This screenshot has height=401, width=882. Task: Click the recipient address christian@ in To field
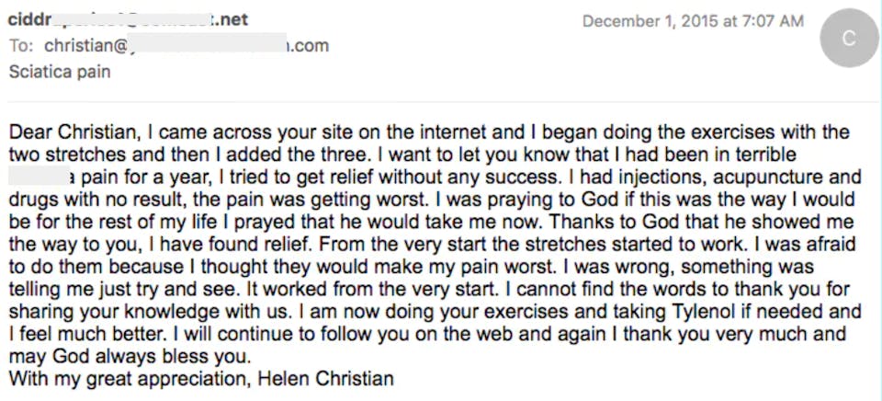point(187,46)
